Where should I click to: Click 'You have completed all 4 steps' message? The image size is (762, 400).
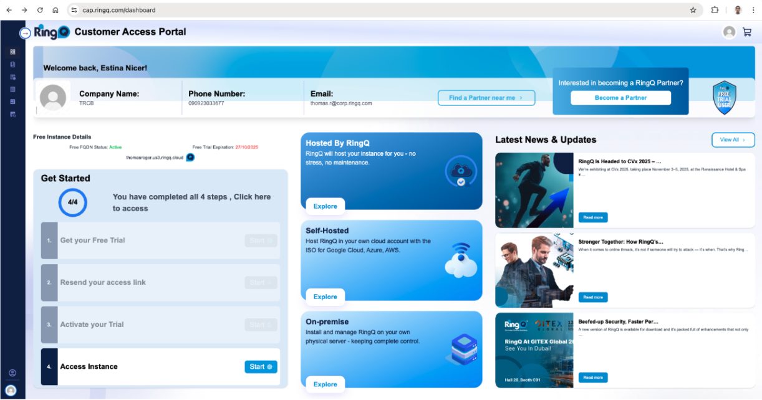click(191, 202)
